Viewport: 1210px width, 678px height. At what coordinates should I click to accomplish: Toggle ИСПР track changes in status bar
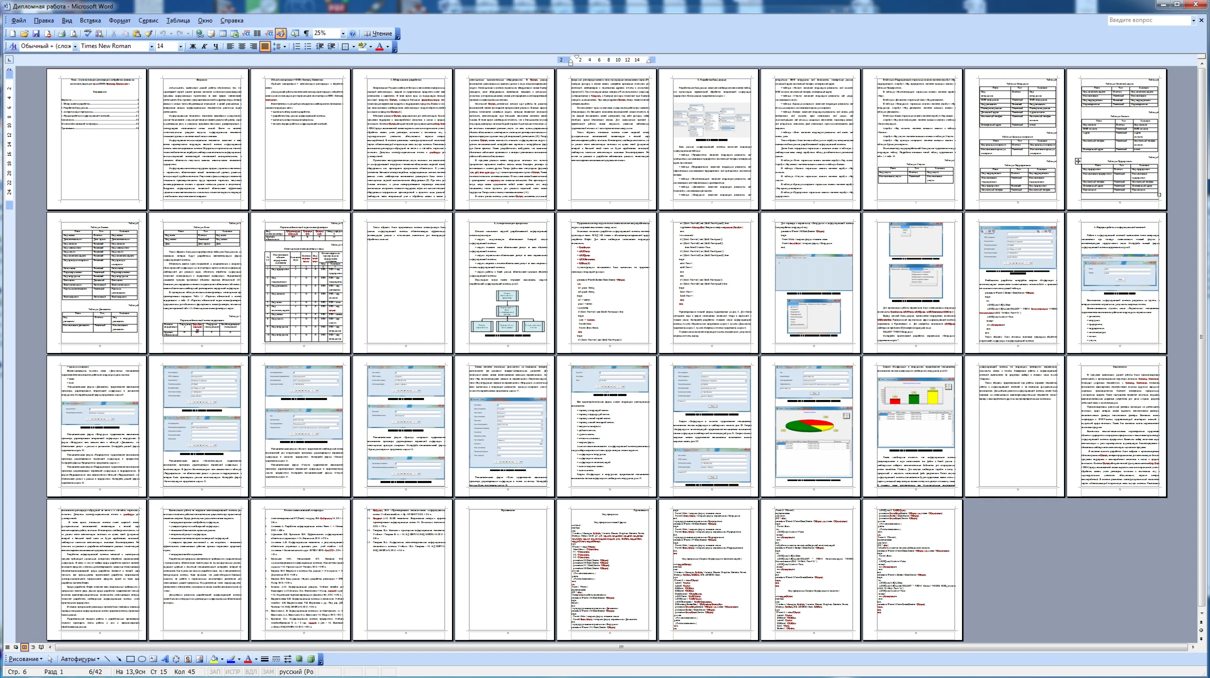pyautogui.click(x=232, y=671)
